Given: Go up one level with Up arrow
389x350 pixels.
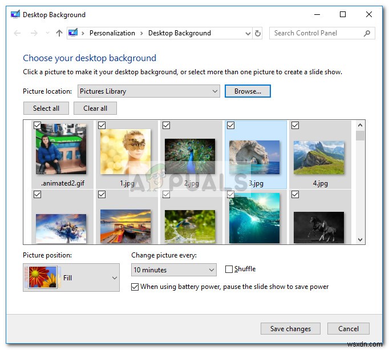Looking at the screenshot, I should 59,34.
